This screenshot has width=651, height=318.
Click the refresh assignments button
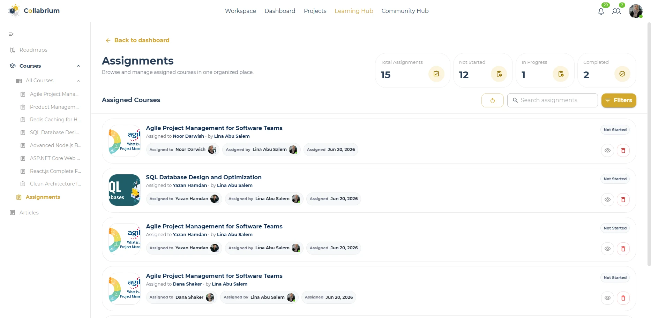[x=492, y=100]
